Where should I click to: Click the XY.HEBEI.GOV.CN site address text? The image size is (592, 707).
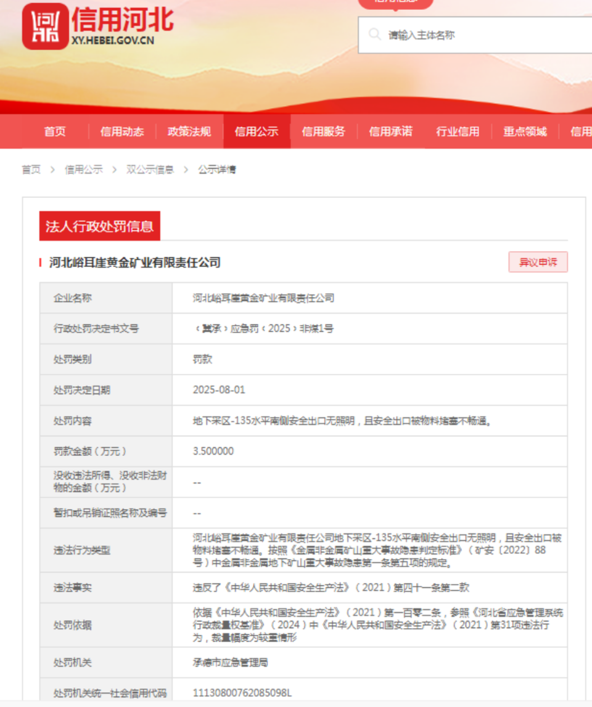tap(113, 41)
